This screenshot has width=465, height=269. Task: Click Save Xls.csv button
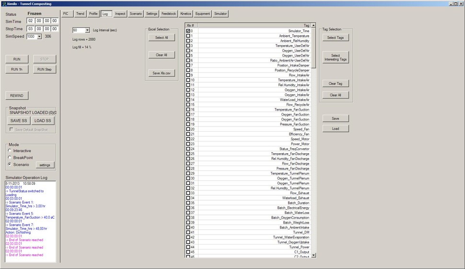point(162,73)
